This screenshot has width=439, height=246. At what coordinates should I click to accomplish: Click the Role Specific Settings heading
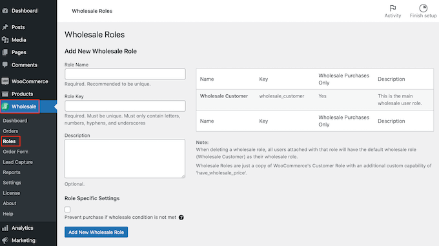(92, 198)
